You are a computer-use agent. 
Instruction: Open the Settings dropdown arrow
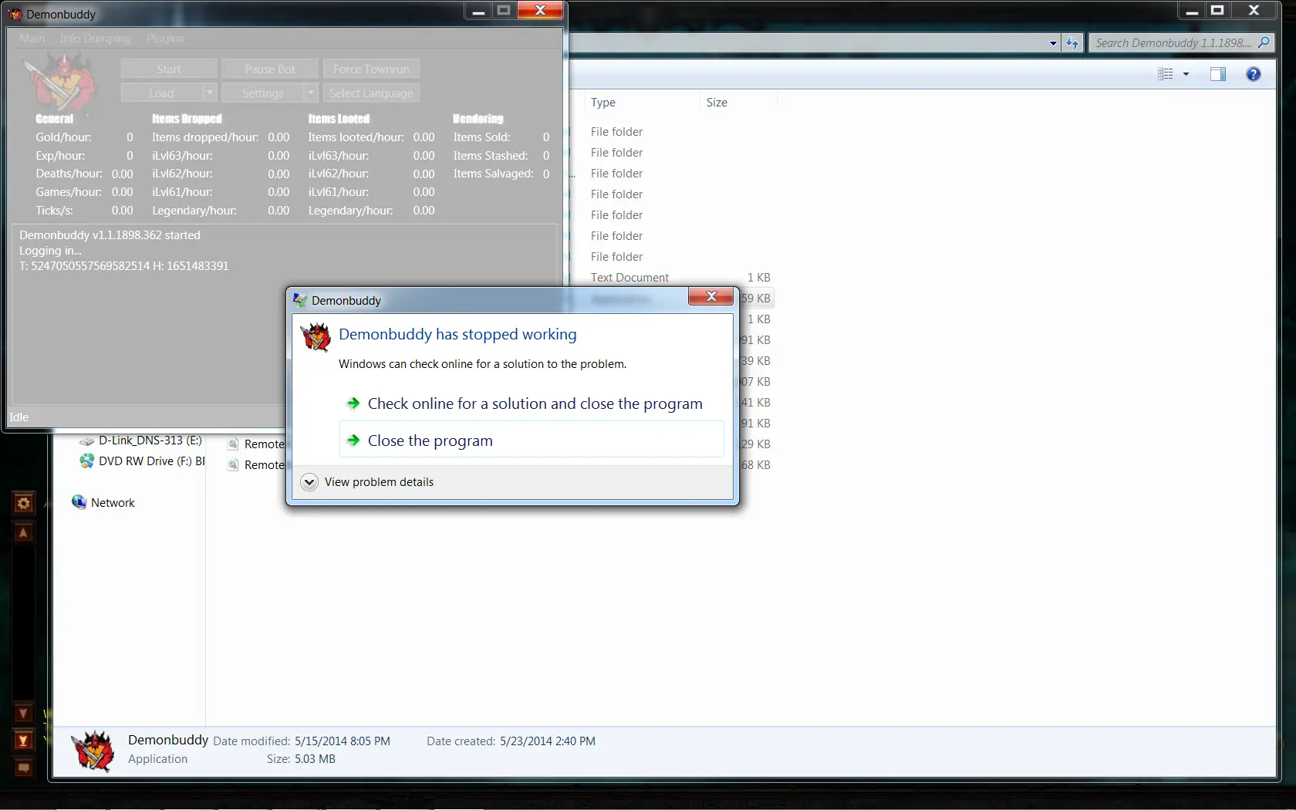click(x=311, y=93)
